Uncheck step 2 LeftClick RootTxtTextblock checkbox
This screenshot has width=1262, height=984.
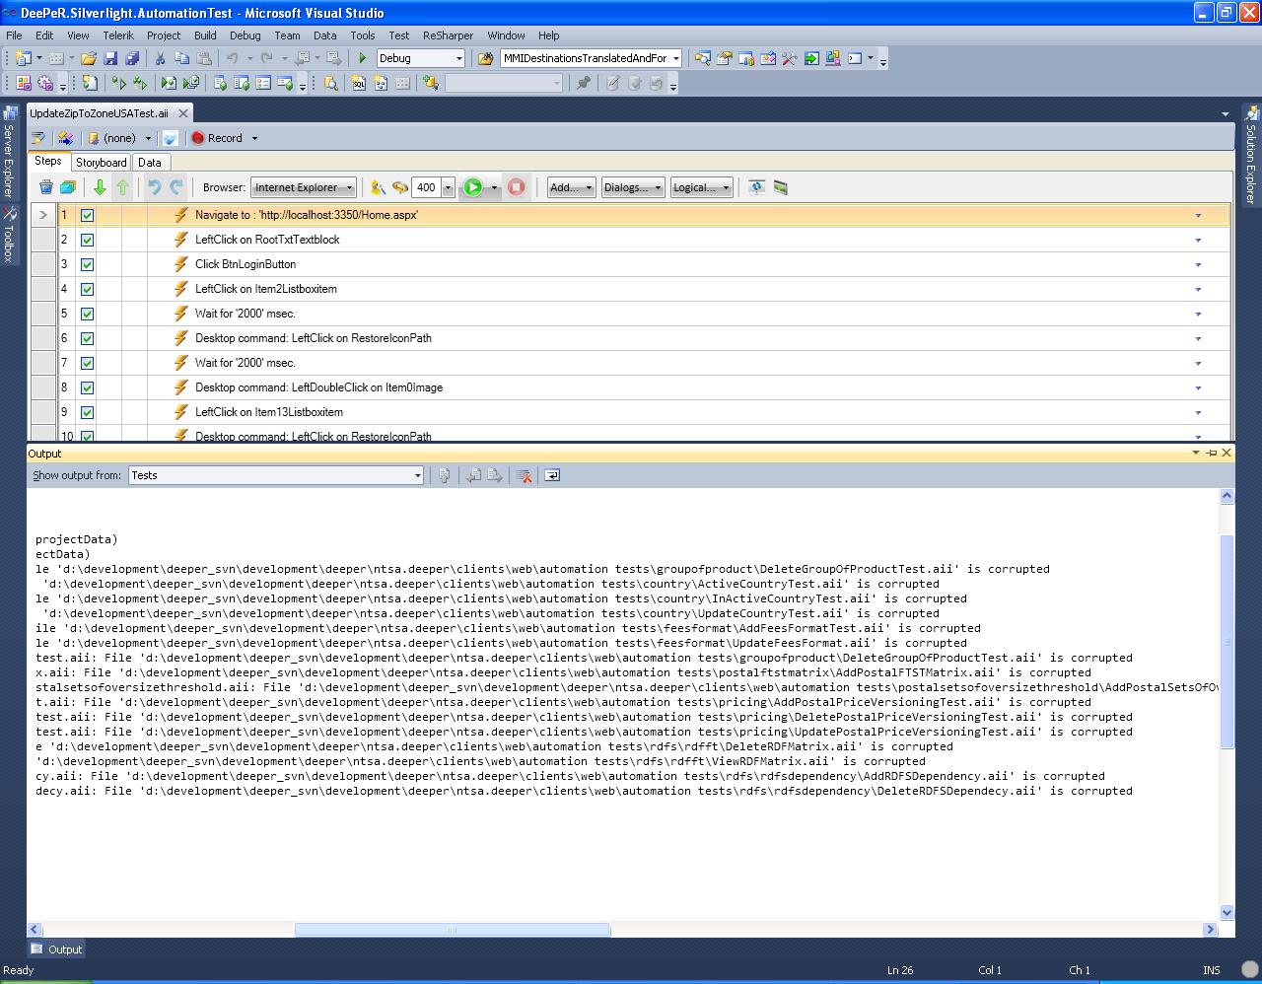(87, 240)
